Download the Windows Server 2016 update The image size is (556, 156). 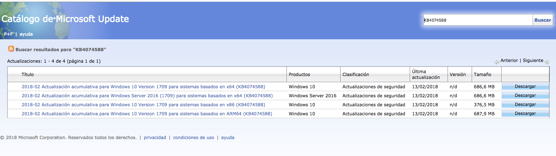525,95
